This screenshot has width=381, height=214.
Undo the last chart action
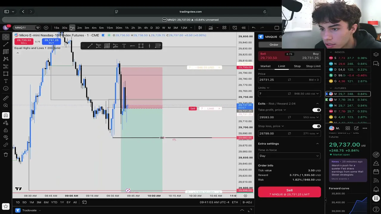click(x=254, y=28)
